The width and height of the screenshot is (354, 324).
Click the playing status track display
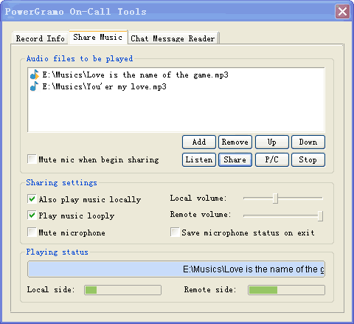[176, 269]
